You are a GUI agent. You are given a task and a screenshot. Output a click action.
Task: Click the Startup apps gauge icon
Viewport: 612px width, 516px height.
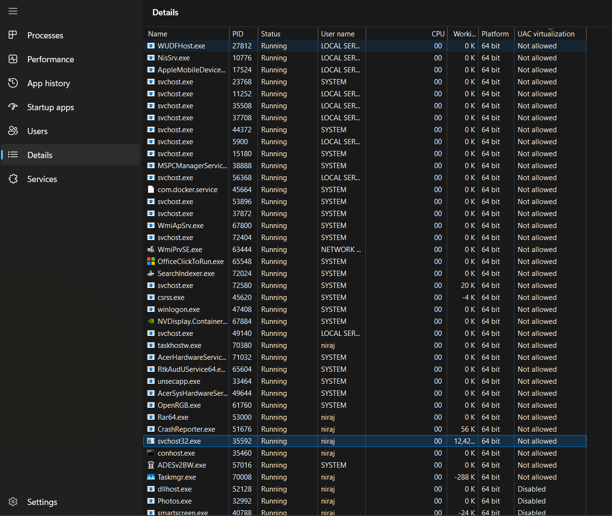pos(13,107)
